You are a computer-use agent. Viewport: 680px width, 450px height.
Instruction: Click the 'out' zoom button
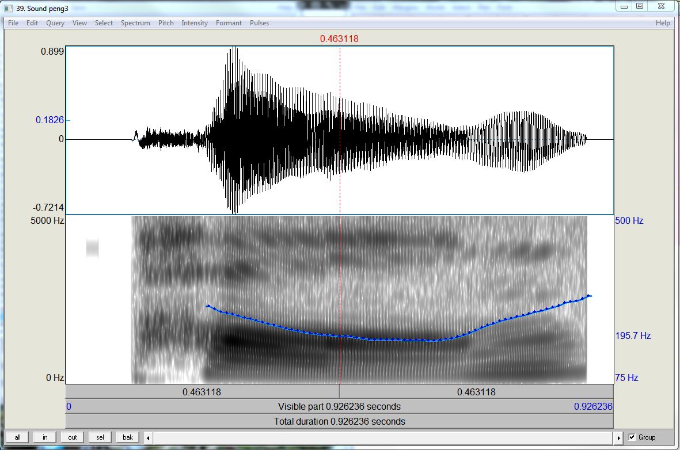pyautogui.click(x=73, y=437)
